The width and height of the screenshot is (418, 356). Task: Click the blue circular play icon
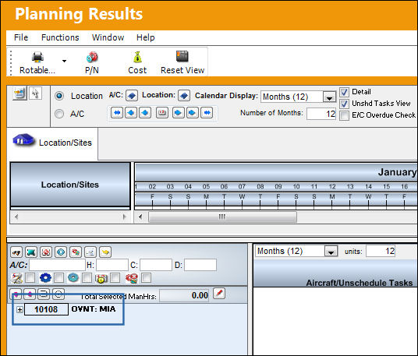click(61, 252)
